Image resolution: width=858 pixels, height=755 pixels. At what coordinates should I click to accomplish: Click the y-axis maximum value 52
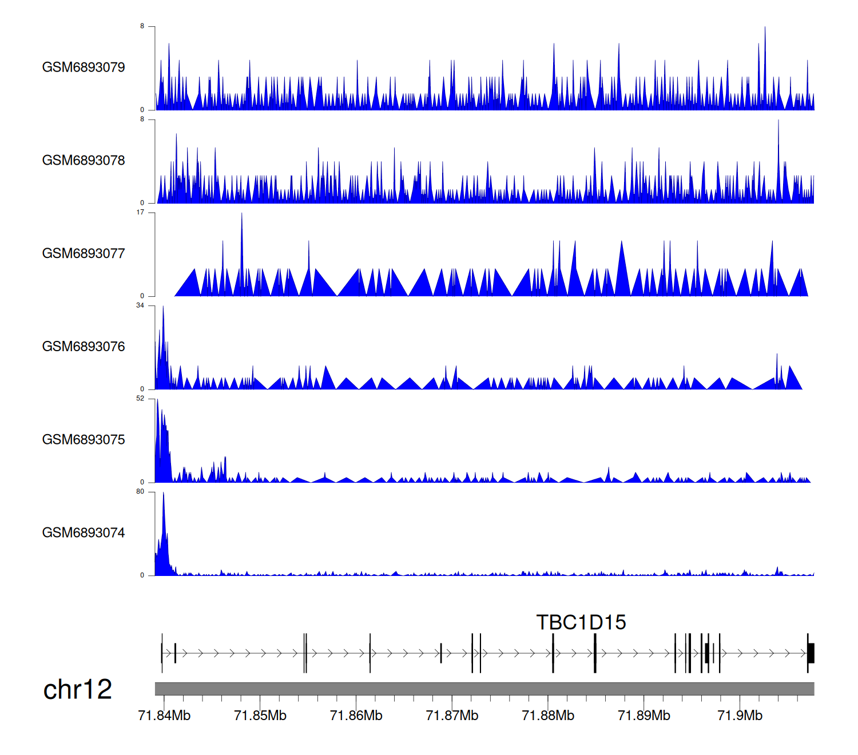[140, 399]
